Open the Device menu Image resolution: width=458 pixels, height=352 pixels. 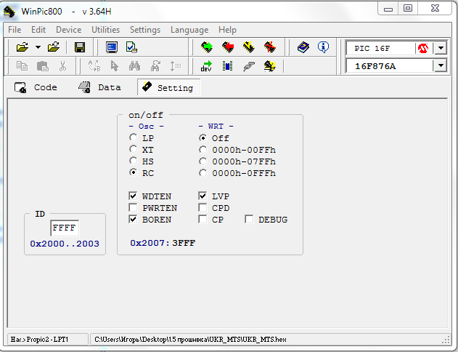coord(68,30)
